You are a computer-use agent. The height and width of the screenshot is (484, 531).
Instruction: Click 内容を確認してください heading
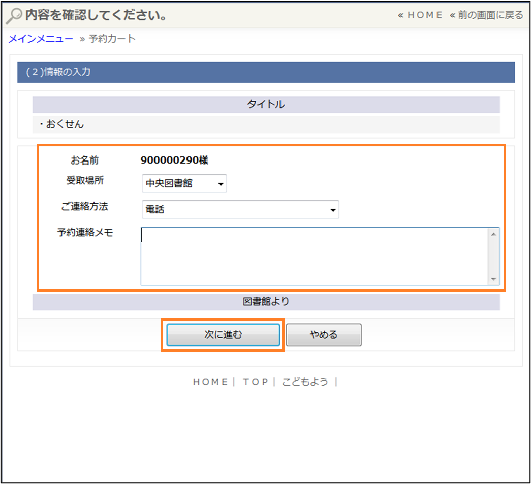click(x=96, y=15)
